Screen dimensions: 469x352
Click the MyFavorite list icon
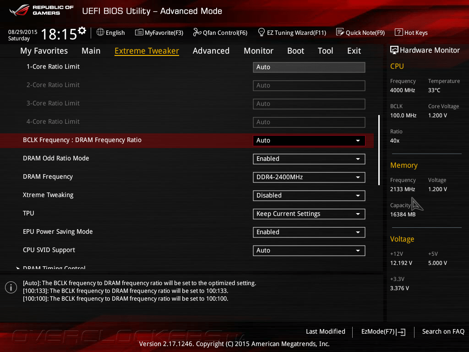139,33
